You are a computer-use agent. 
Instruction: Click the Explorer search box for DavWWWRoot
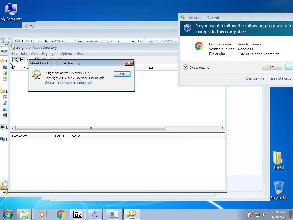(x=162, y=41)
